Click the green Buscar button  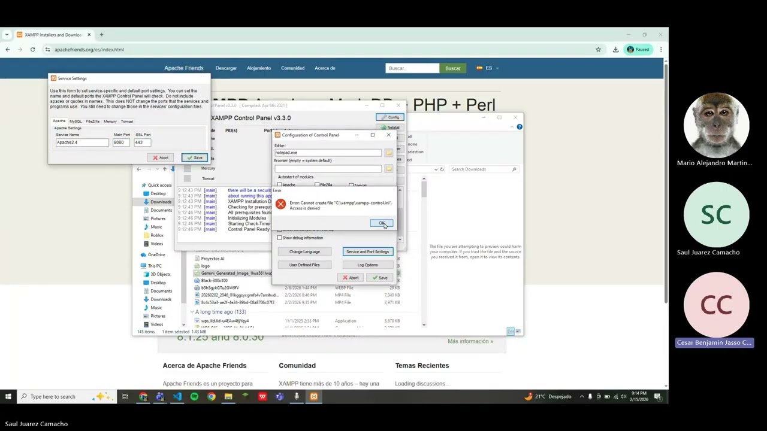click(x=453, y=68)
